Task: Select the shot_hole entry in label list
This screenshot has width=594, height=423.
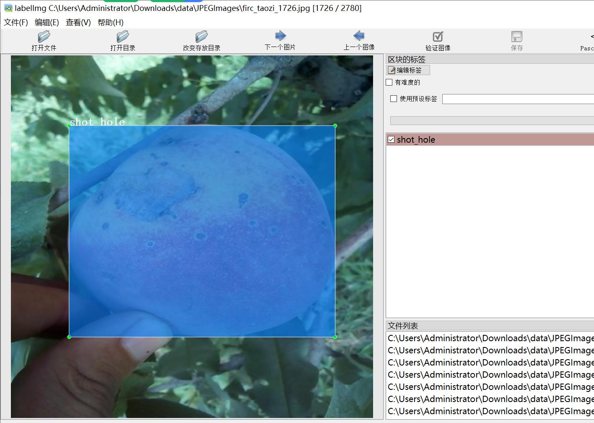Action: [490, 139]
